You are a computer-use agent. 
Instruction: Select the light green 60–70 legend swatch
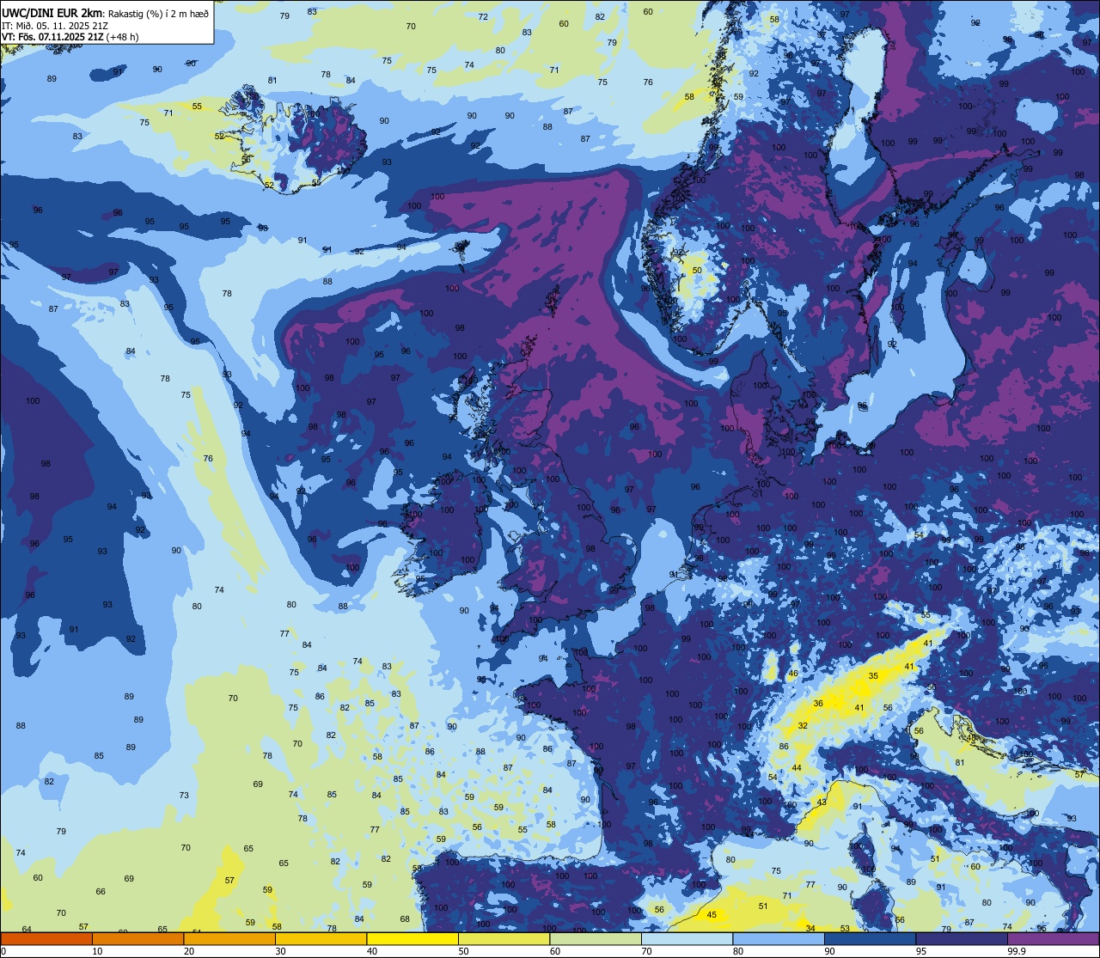tap(596, 939)
